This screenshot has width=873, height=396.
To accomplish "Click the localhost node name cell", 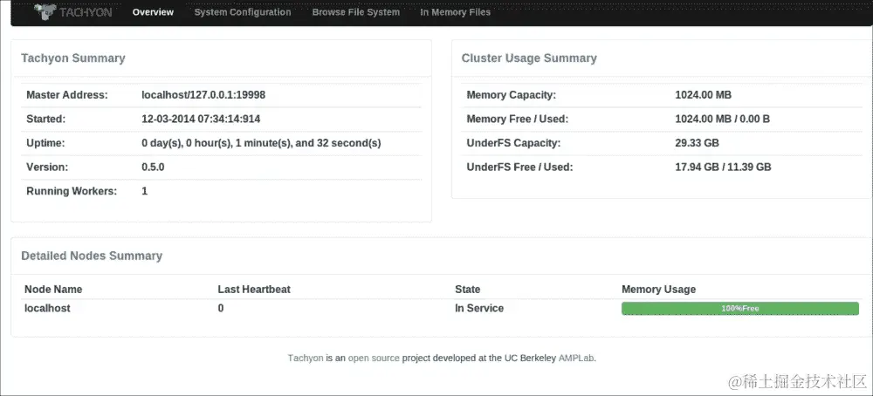I will coord(47,308).
